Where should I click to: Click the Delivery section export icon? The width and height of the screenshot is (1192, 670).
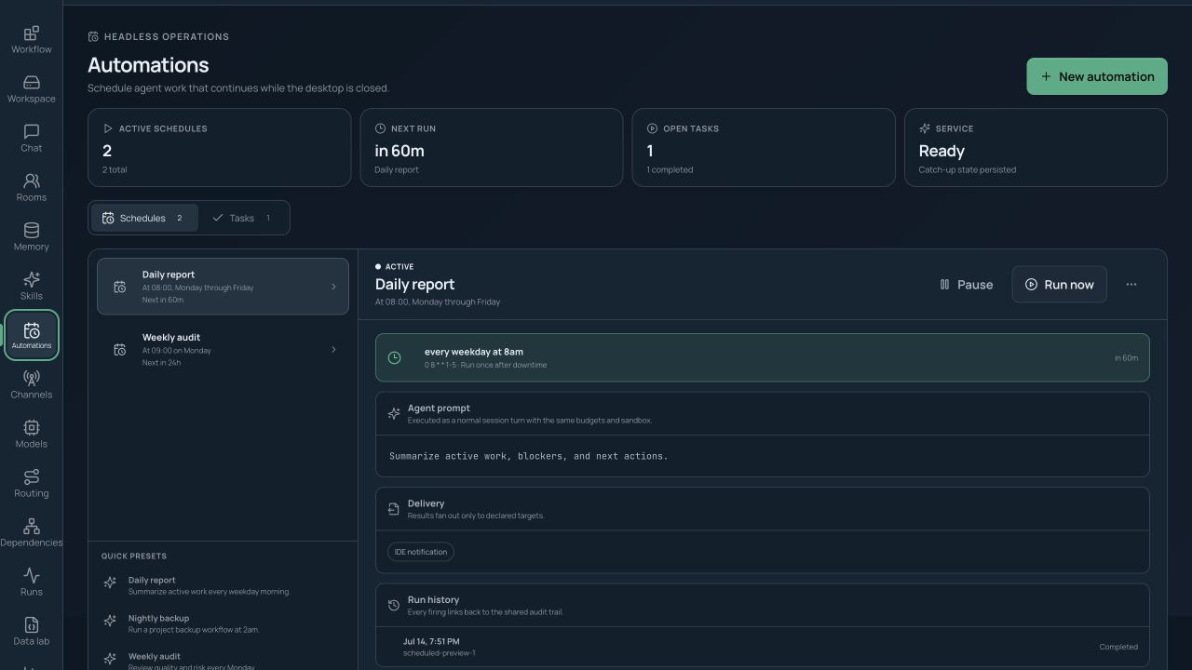tap(394, 509)
